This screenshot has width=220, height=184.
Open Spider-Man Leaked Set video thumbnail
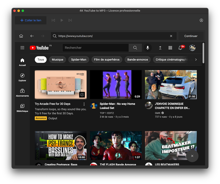[116, 85]
